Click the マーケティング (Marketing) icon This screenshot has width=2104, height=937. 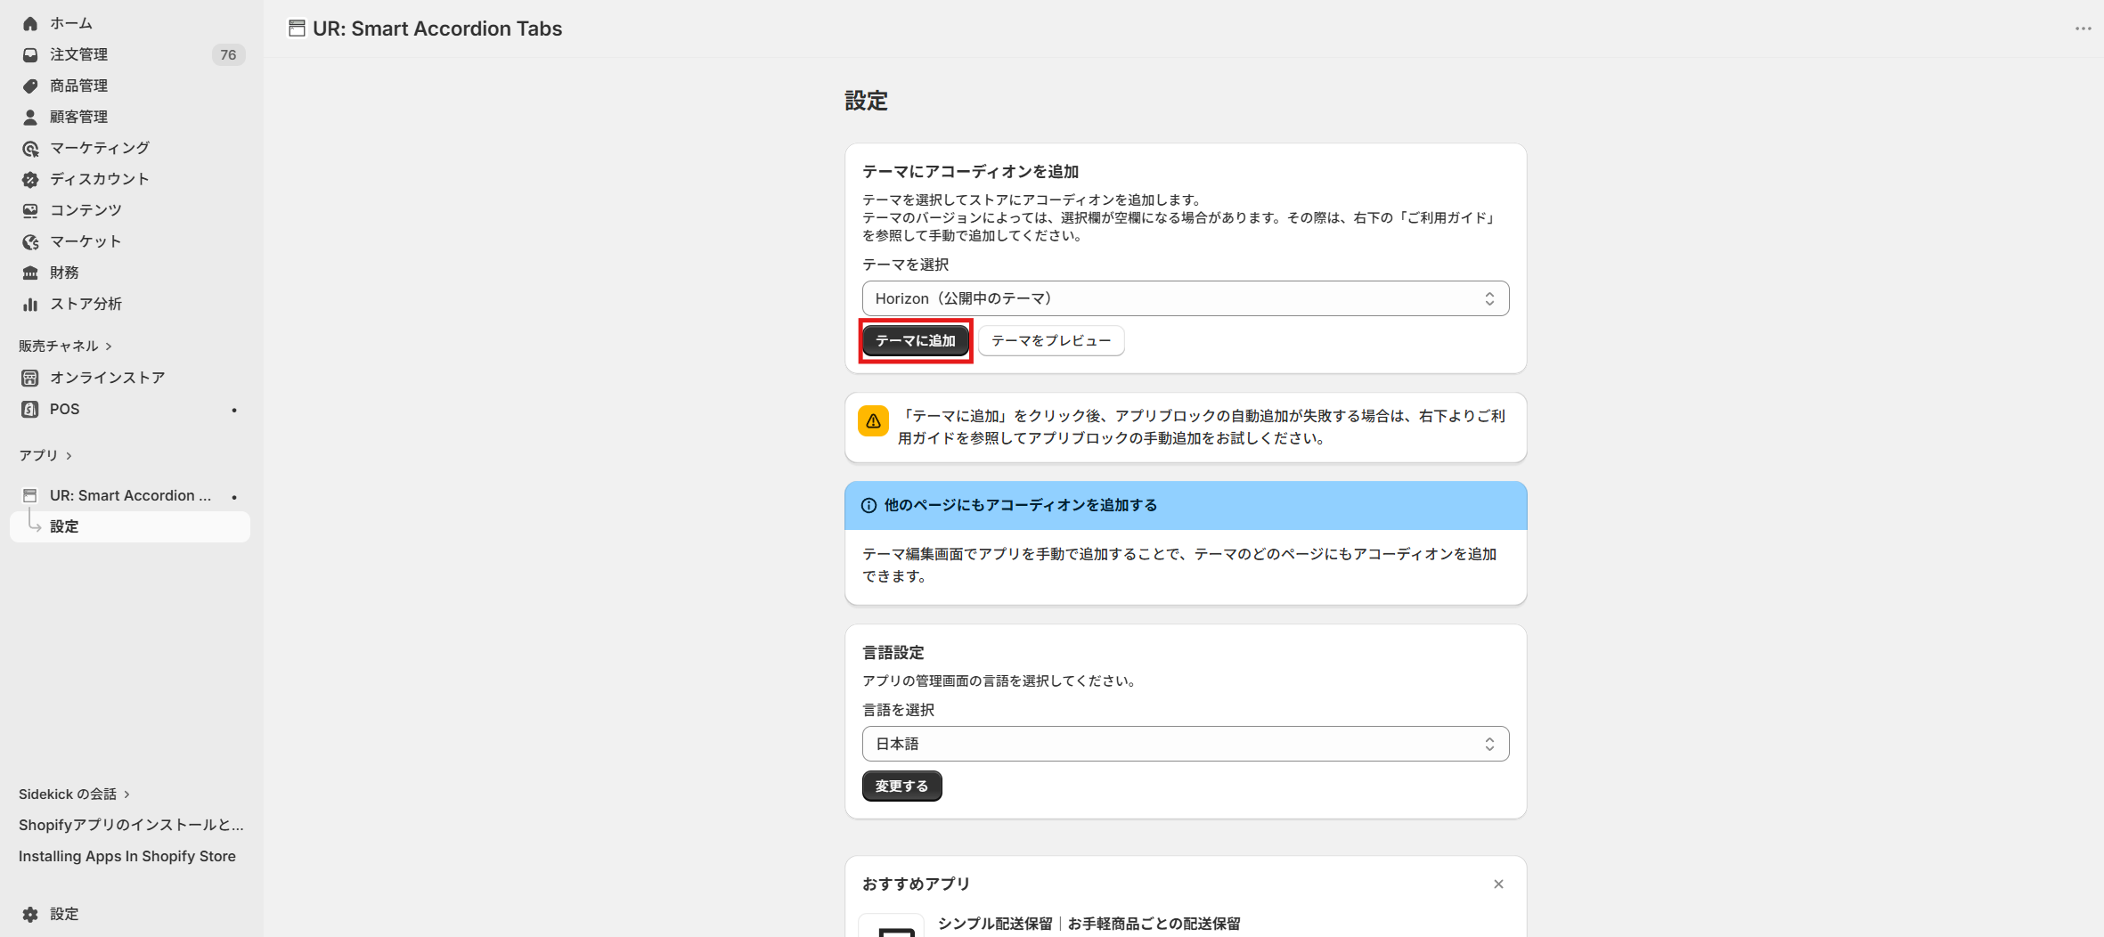(x=30, y=148)
